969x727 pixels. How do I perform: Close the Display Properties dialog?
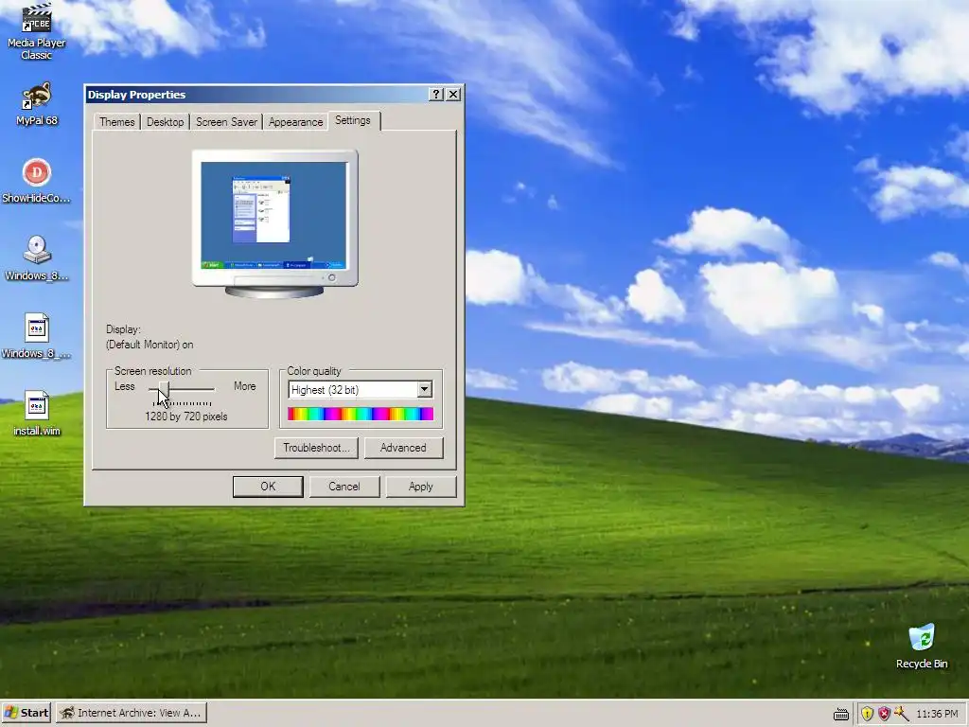click(453, 94)
